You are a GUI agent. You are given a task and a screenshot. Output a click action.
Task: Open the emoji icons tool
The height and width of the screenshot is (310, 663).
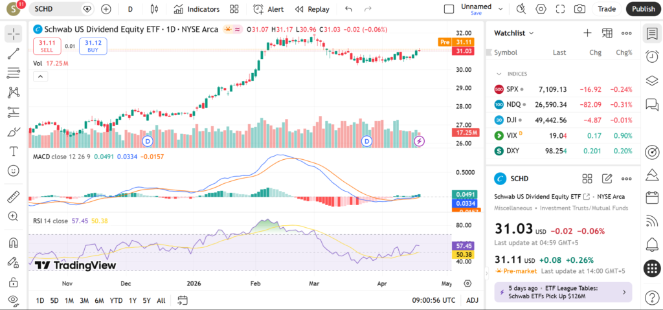pyautogui.click(x=13, y=171)
